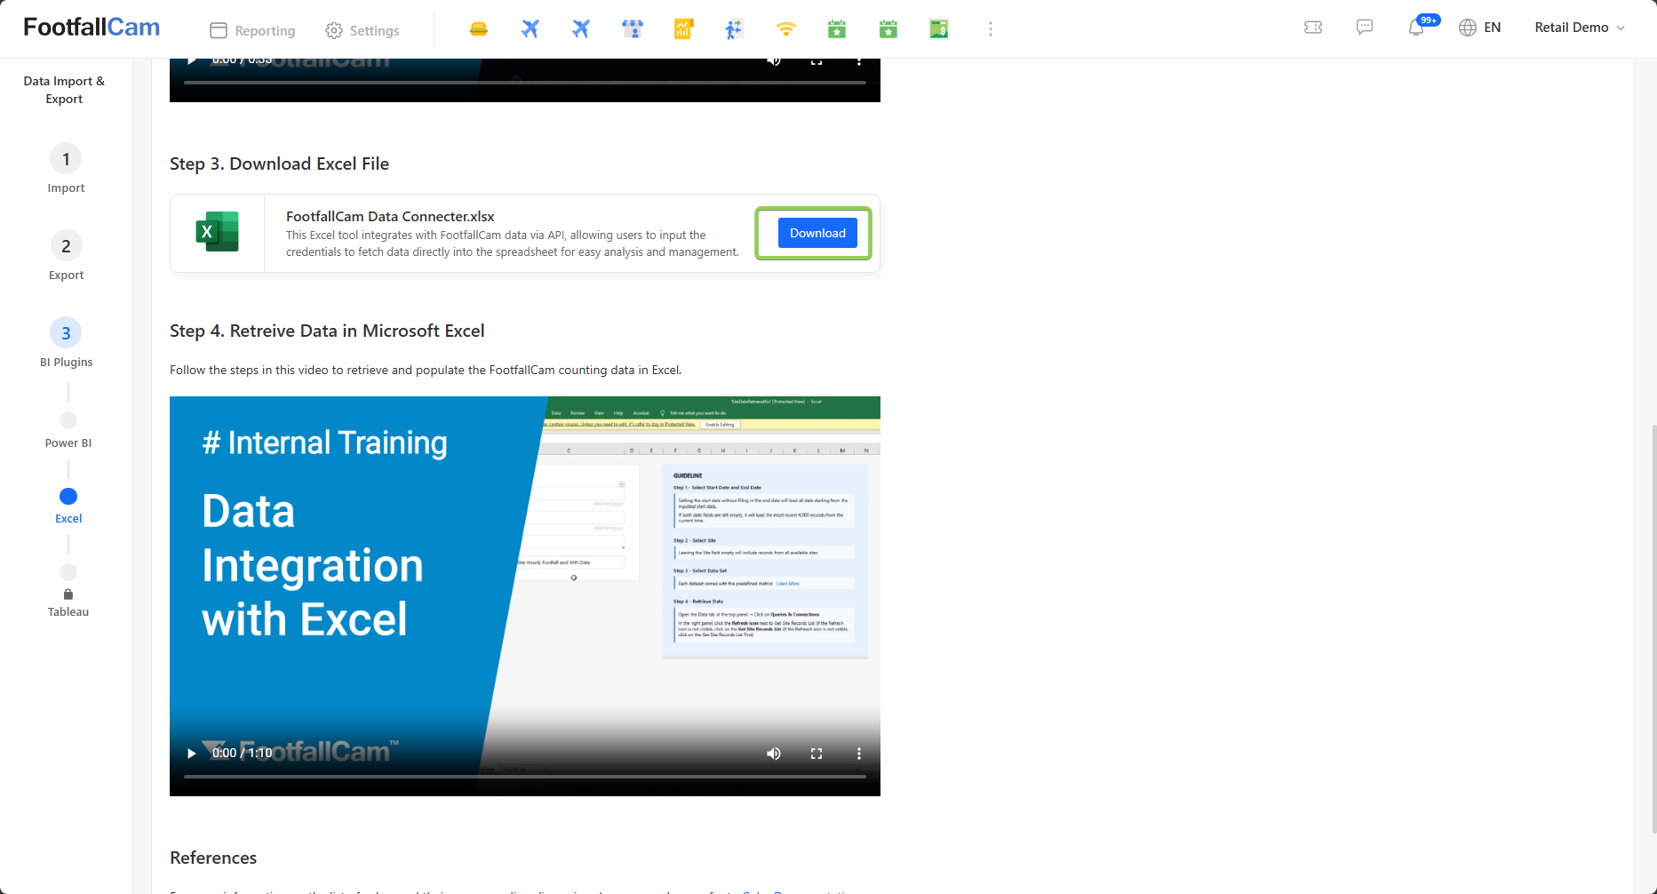Seek on Data Integration video progress bar
This screenshot has width=1657, height=894.
click(525, 777)
